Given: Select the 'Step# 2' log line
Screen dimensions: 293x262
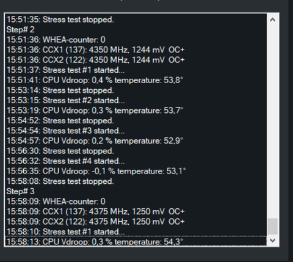Looking at the screenshot, I should [x=136, y=30].
